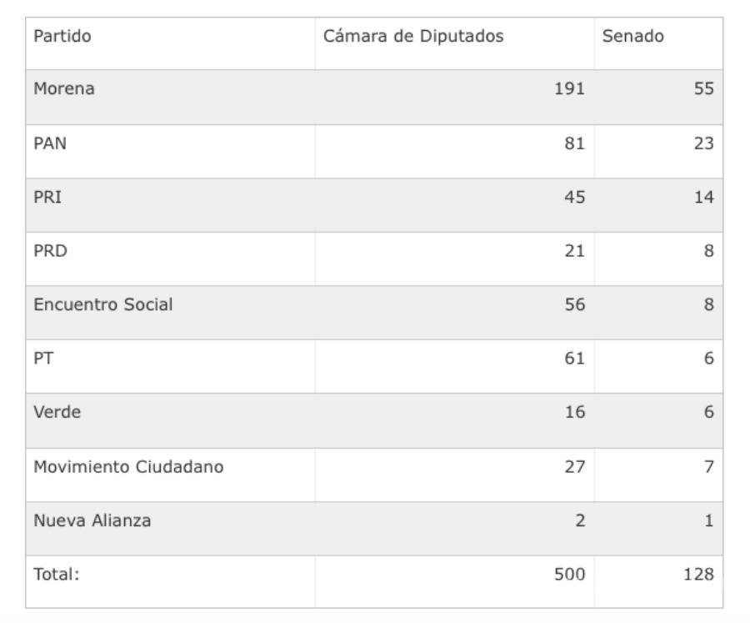Select PRI's deputies value 45
750x623 pixels.
pos(574,198)
